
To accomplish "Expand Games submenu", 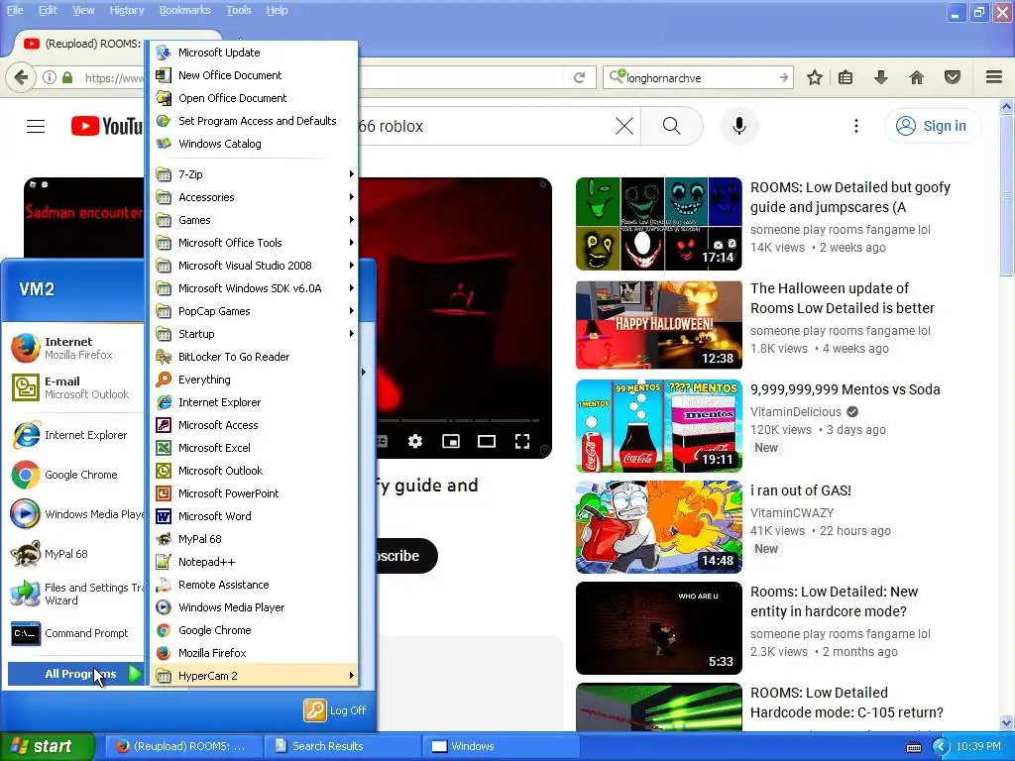I will pos(254,220).
